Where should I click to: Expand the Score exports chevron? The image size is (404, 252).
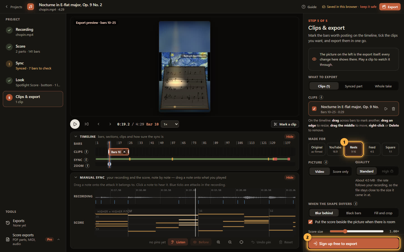click(x=58, y=239)
